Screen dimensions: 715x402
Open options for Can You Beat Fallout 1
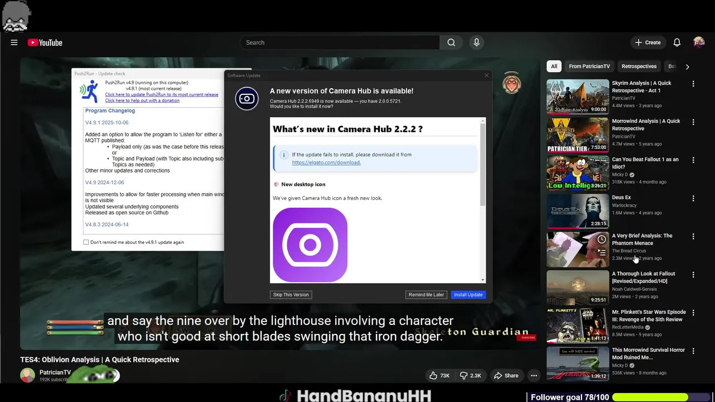pyautogui.click(x=693, y=160)
